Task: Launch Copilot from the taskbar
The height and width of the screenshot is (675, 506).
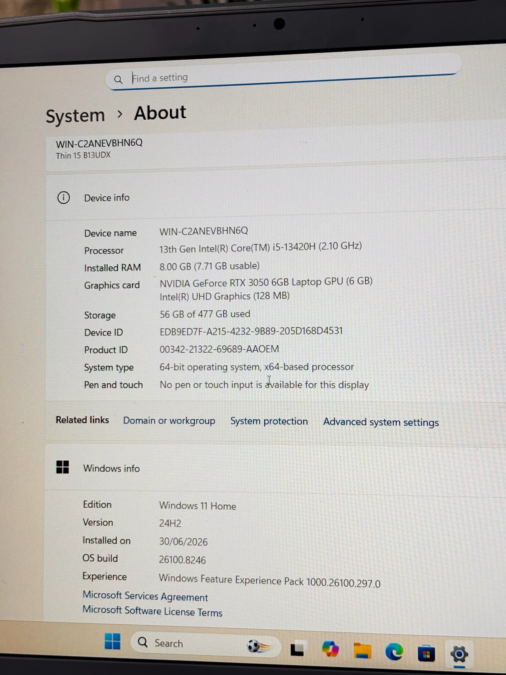Action: tap(330, 649)
